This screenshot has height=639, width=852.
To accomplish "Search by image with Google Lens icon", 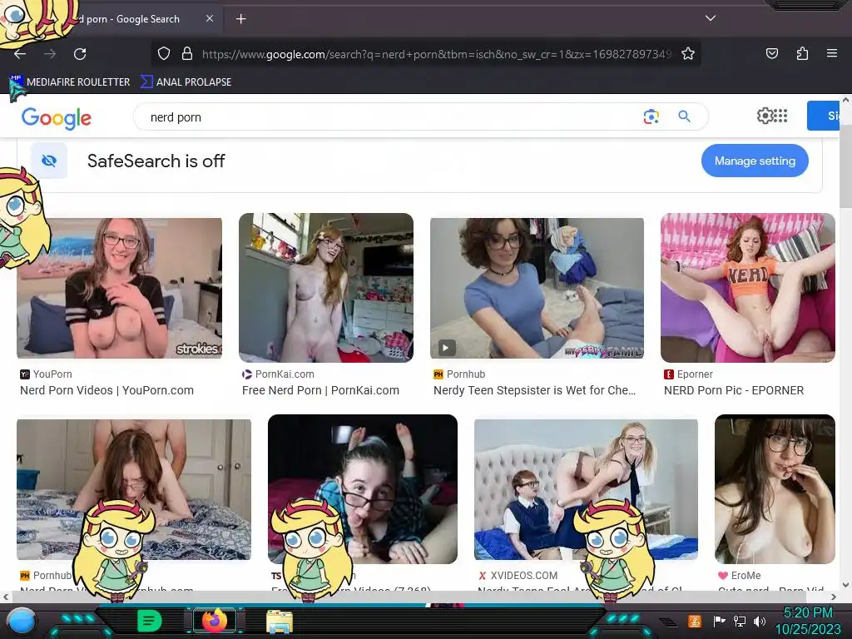I will tap(651, 116).
